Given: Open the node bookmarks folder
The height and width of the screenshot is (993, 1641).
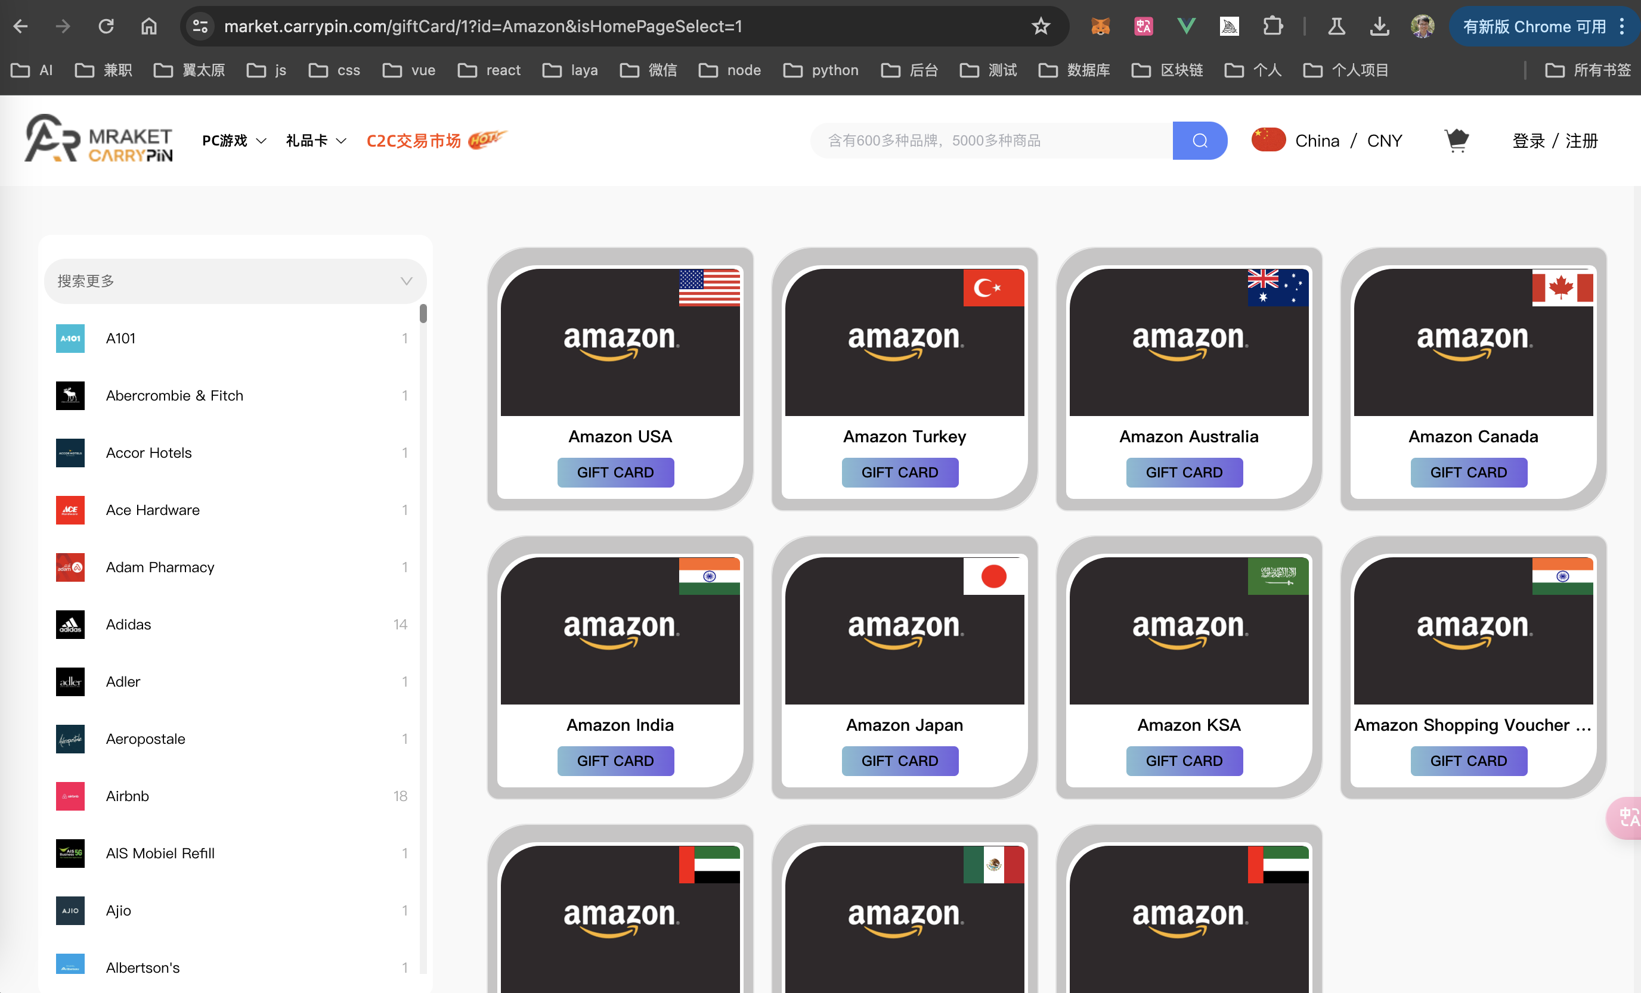Looking at the screenshot, I should pos(729,70).
